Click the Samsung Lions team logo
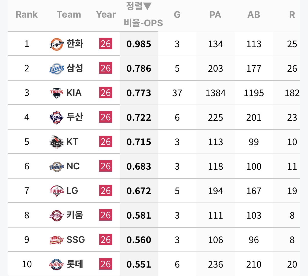 [56, 68]
